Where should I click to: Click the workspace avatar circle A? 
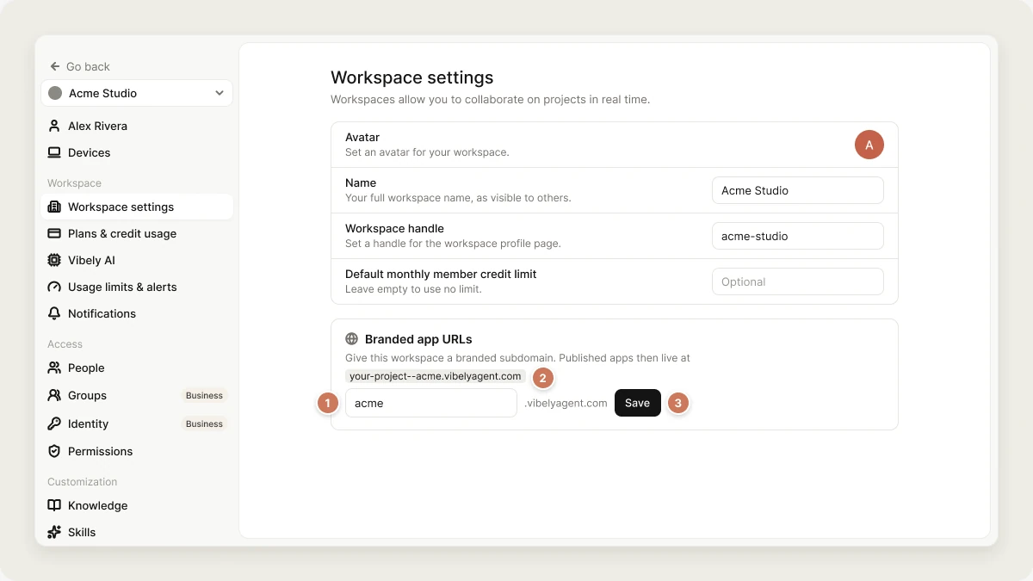(869, 145)
